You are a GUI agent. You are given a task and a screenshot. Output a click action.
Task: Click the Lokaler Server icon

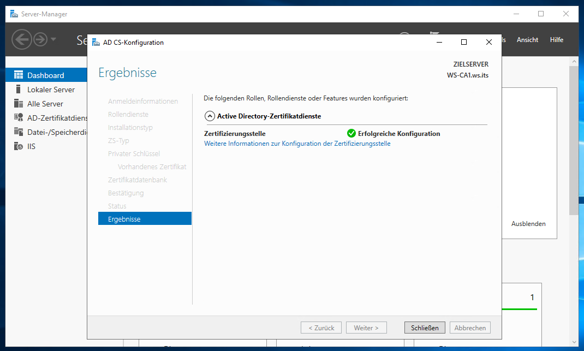pos(18,89)
